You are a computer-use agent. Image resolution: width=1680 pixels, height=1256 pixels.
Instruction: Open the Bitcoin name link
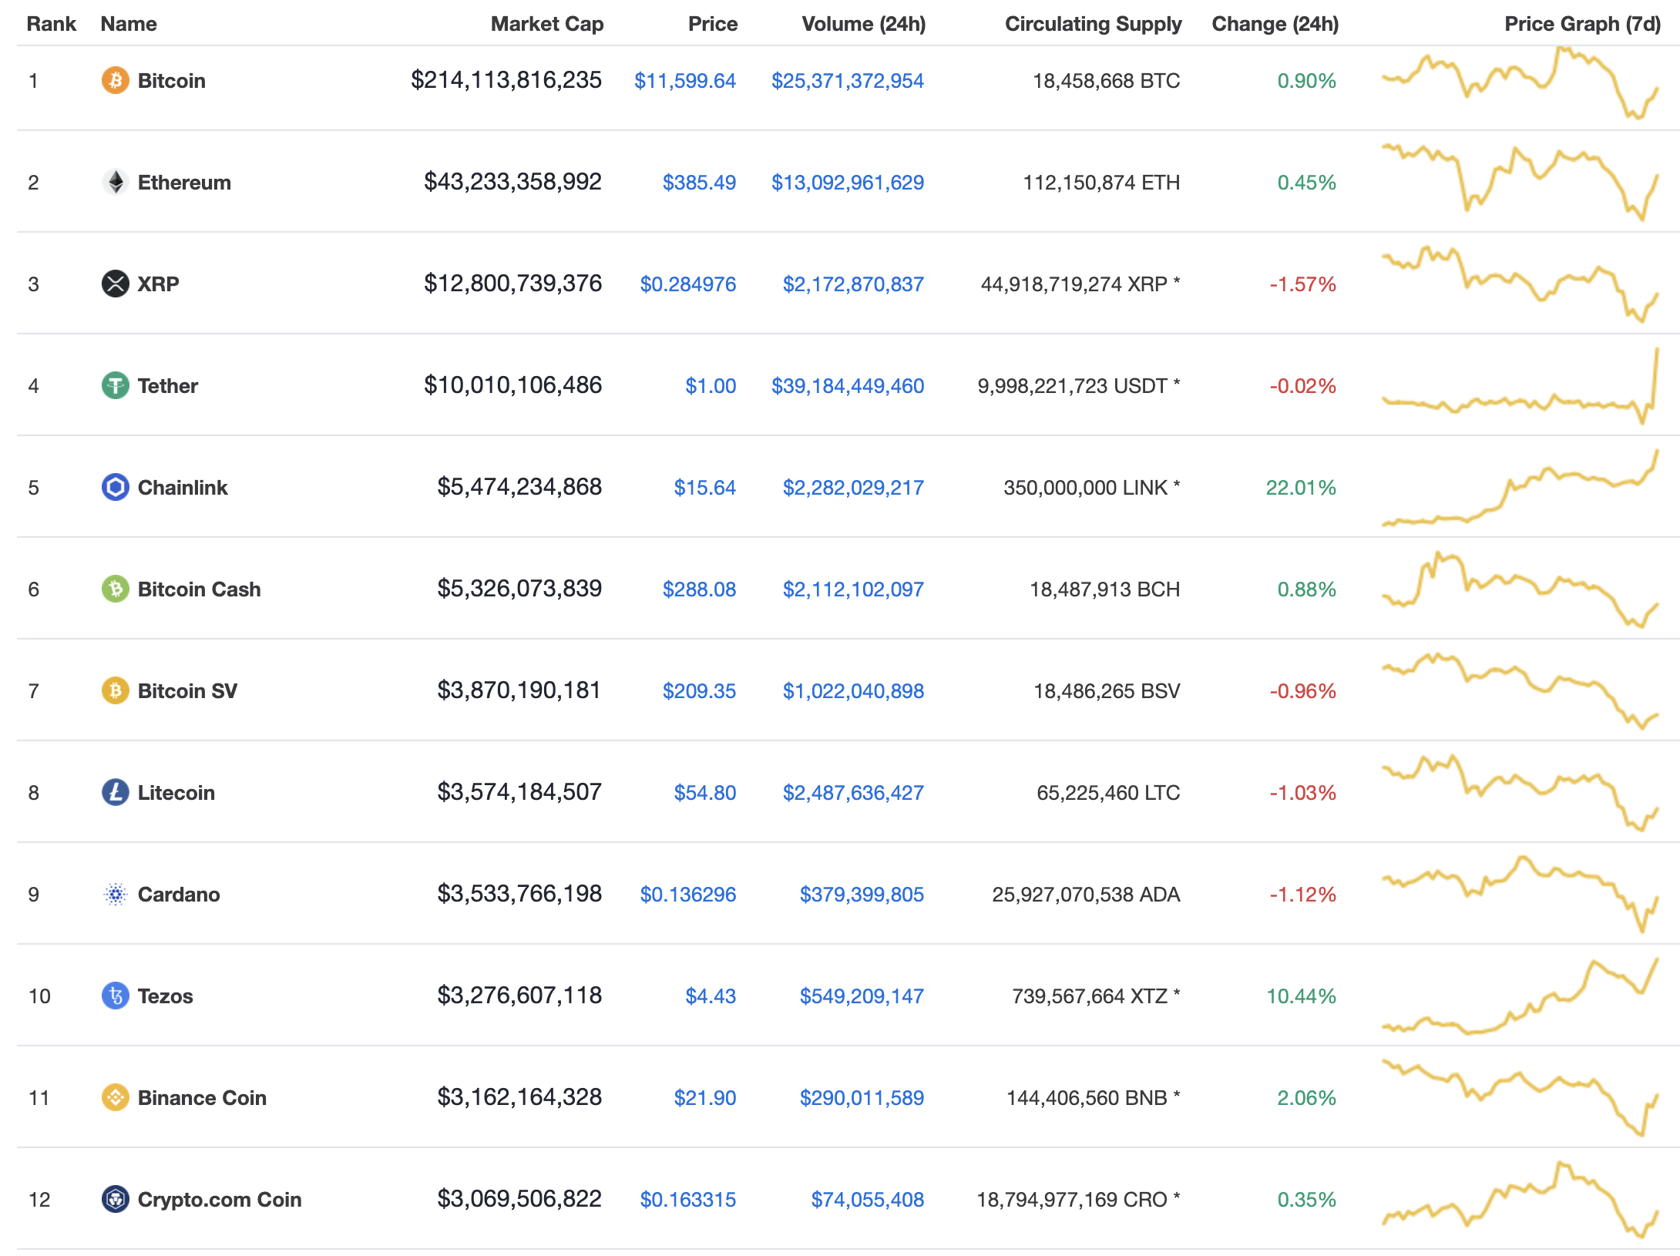[x=172, y=81]
